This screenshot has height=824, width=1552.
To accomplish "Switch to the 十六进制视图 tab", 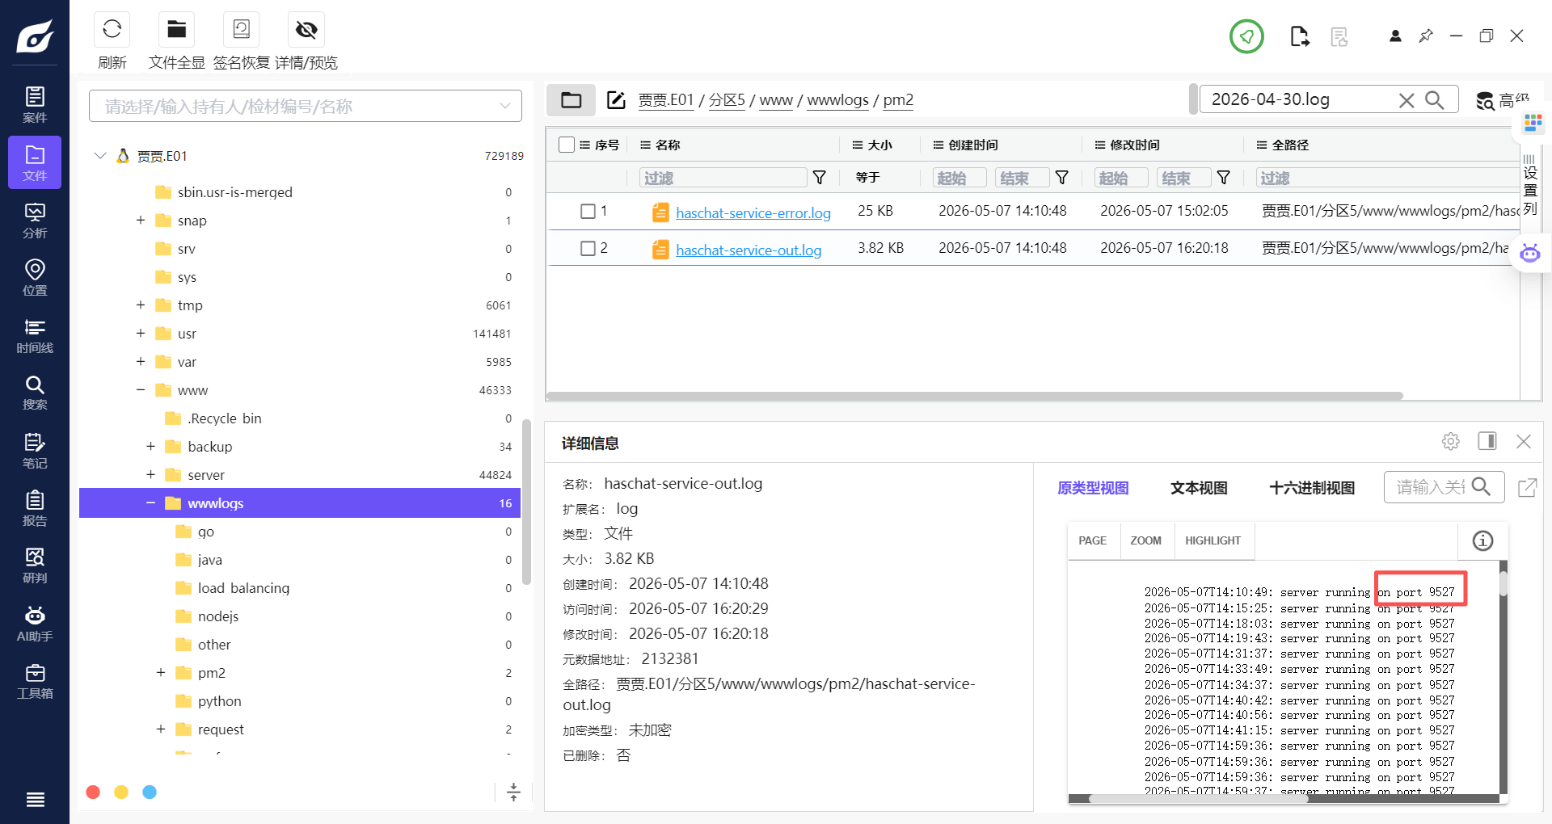I will click(1312, 488).
